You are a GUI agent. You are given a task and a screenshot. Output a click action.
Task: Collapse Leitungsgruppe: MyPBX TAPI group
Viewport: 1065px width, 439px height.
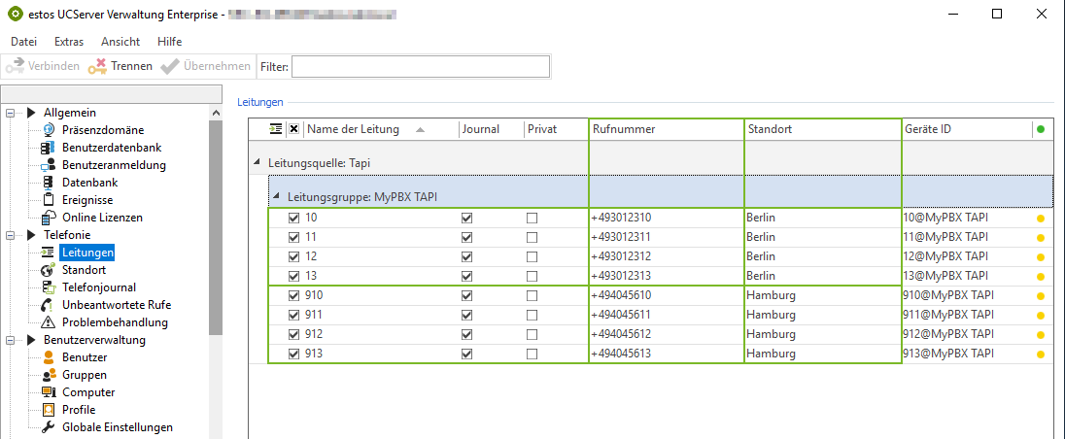[x=277, y=197]
